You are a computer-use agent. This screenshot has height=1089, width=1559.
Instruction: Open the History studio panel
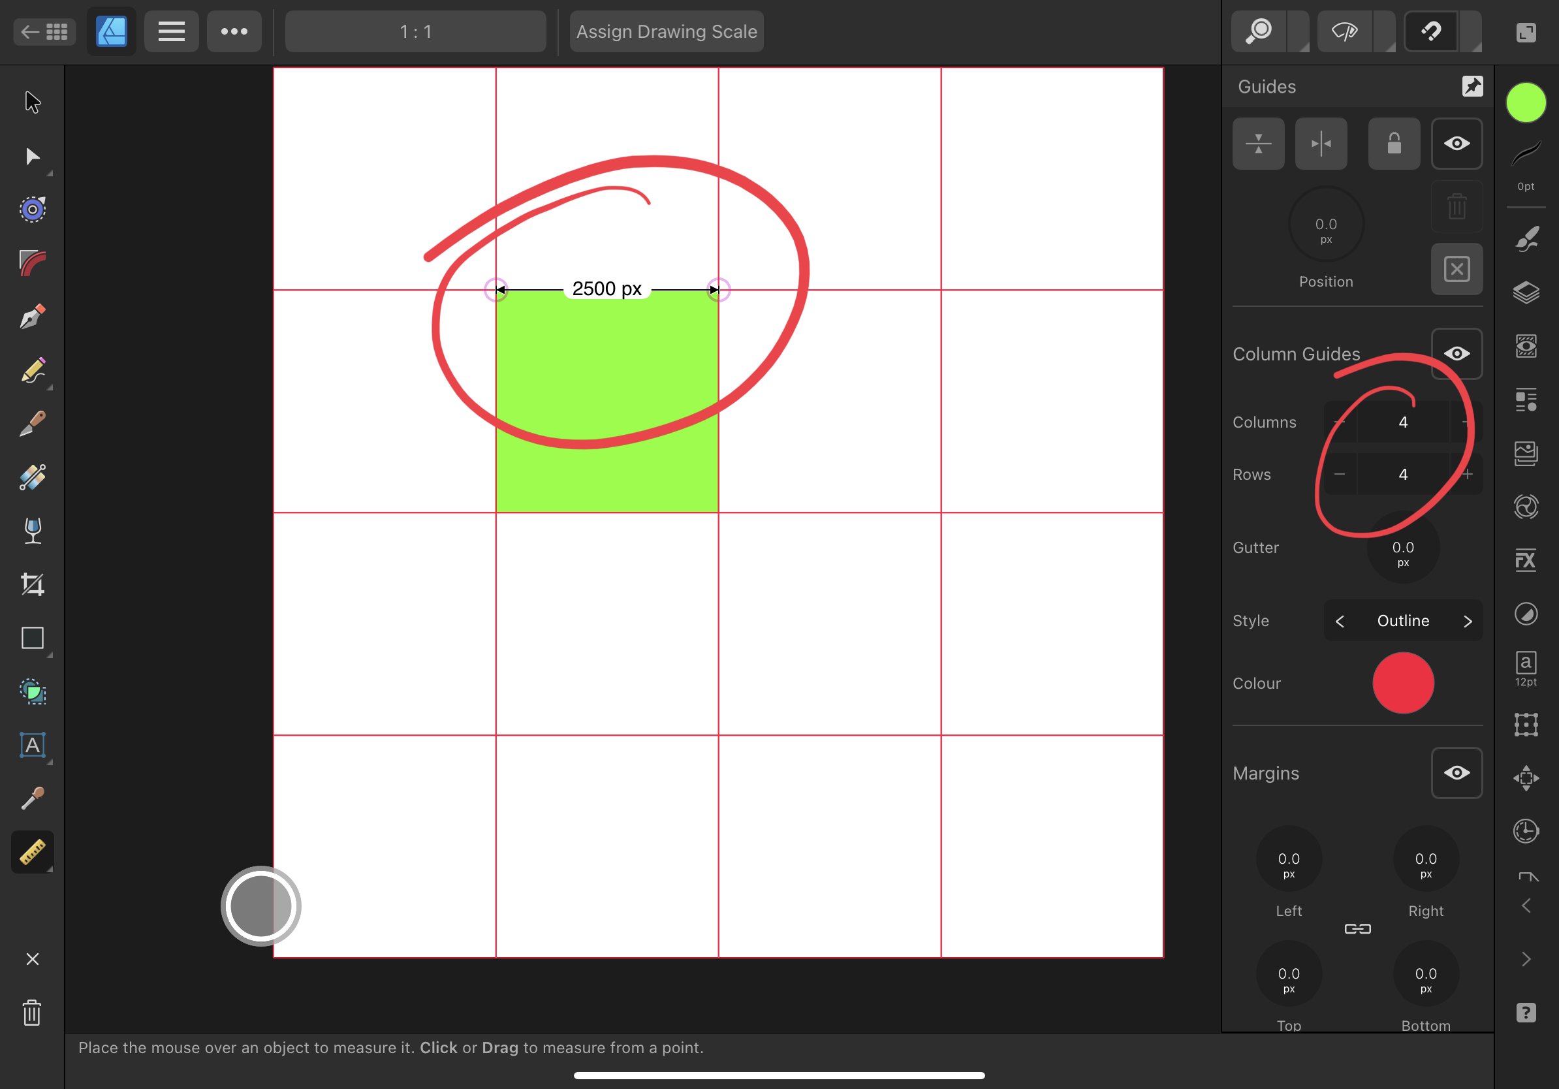pos(1526,830)
